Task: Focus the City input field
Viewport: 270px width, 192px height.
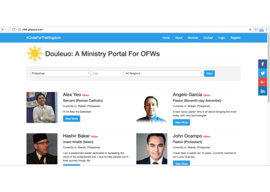Action: coord(107,73)
